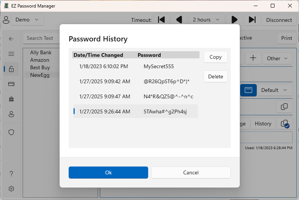Open the hamburger navigation menu
299x200 pixels.
coord(11,54)
